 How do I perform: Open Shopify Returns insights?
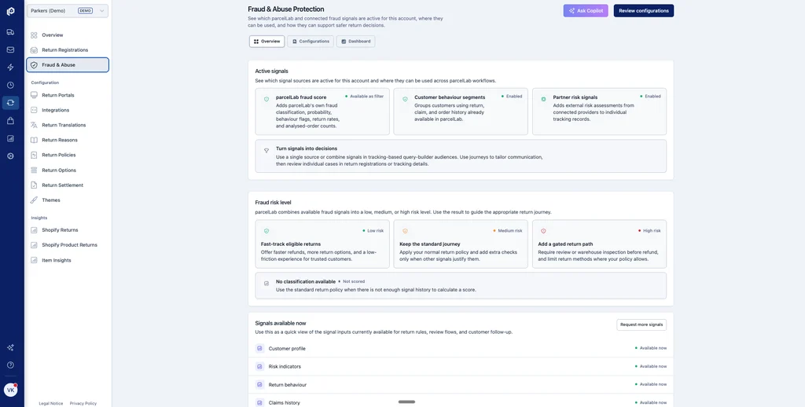(x=68, y=230)
